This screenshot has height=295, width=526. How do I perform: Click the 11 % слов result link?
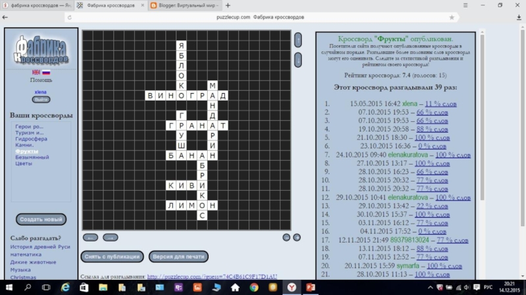click(x=441, y=104)
